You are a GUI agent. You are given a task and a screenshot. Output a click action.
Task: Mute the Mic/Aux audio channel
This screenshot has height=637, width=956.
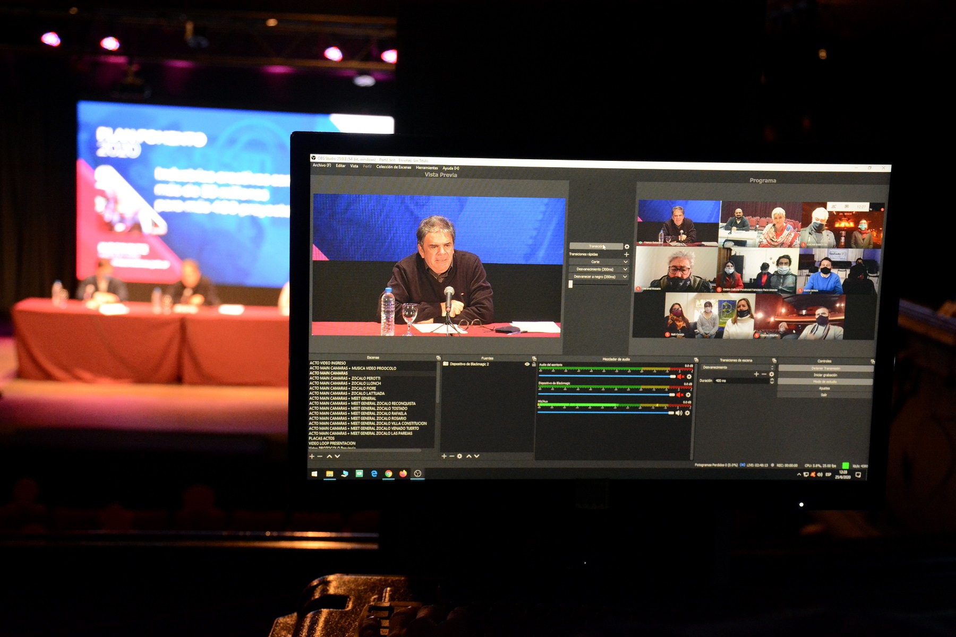tap(678, 413)
